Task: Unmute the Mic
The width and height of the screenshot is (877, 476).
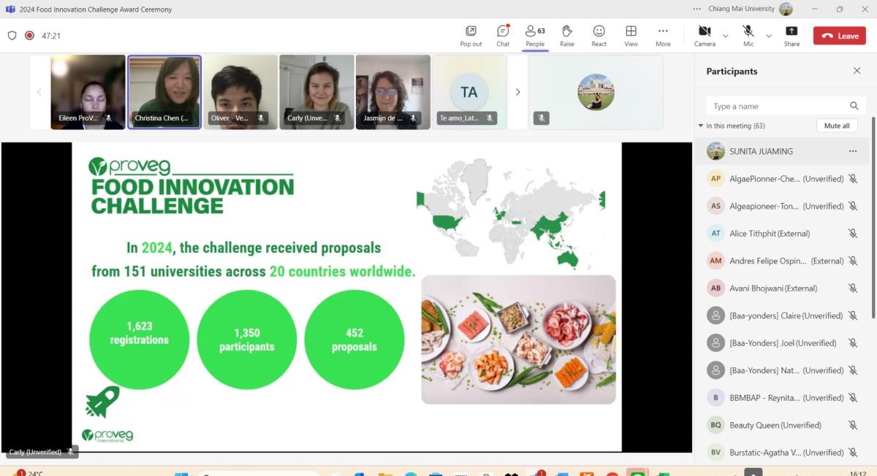Action: 748,35
